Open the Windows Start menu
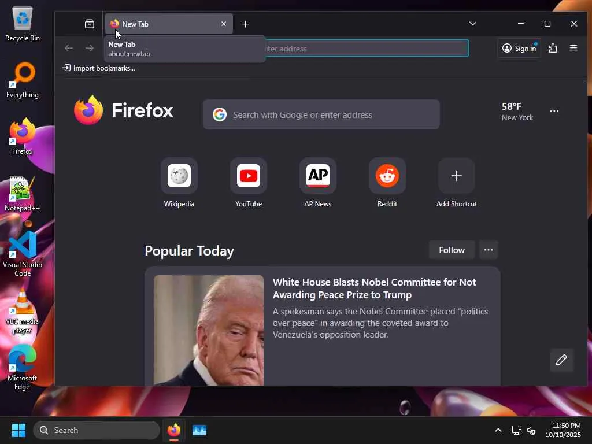The height and width of the screenshot is (444, 592). pos(18,430)
